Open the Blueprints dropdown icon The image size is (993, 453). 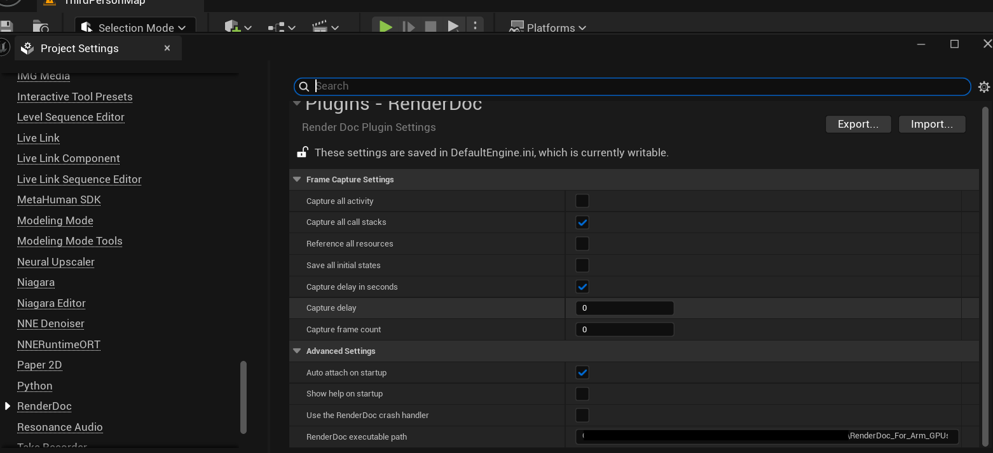pos(282,27)
